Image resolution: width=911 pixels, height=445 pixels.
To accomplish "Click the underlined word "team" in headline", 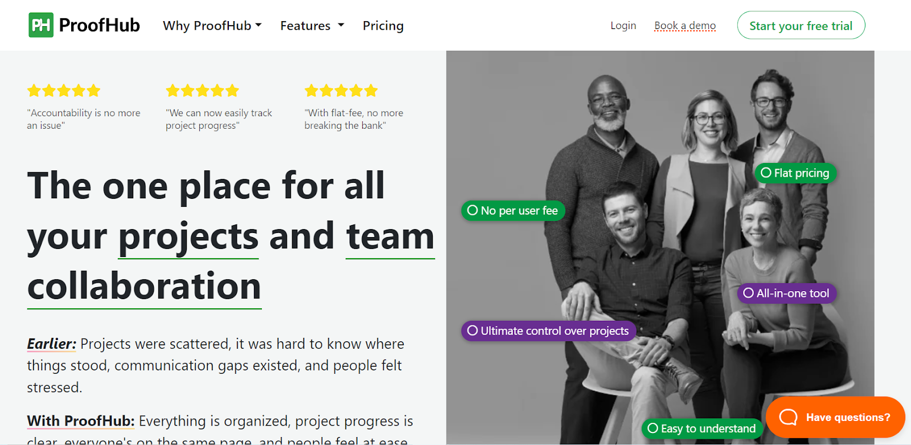I will click(x=390, y=236).
